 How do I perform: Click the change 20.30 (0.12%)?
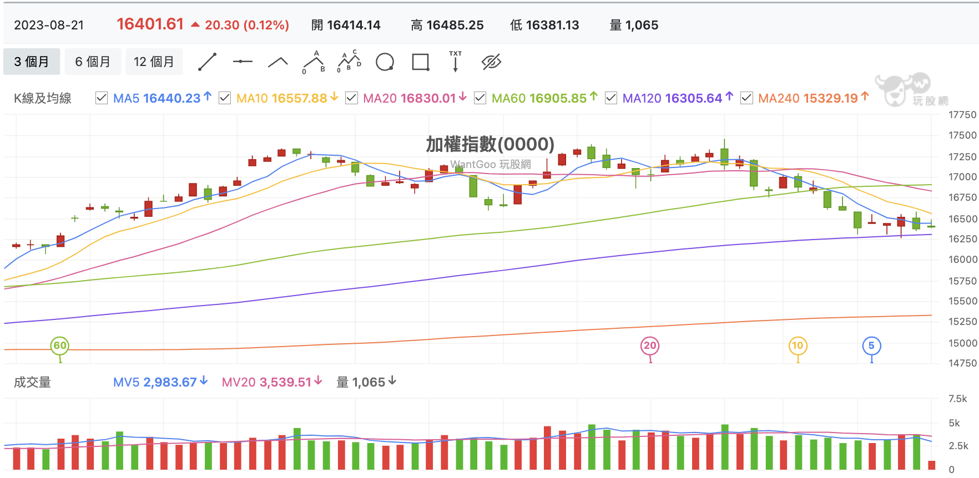pyautogui.click(x=247, y=25)
